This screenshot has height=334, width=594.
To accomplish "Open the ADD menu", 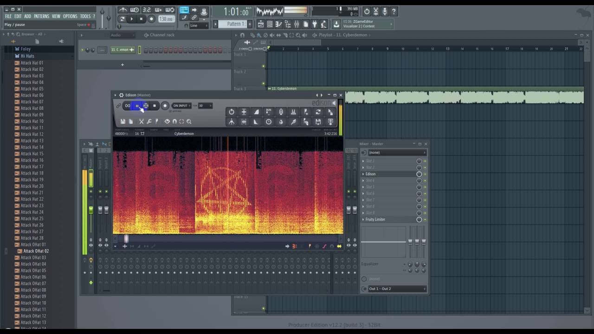I will (x=27, y=16).
